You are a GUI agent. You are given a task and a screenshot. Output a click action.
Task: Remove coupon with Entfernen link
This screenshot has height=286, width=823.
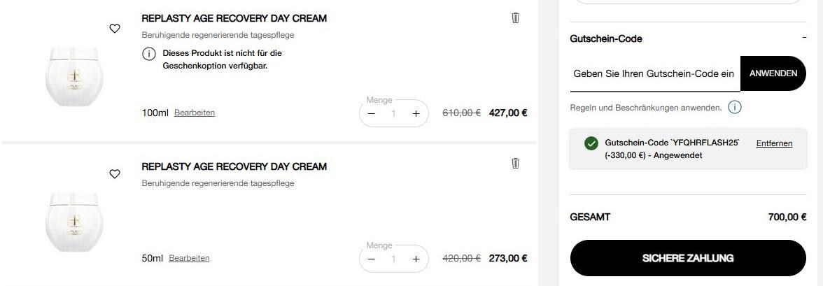point(774,143)
